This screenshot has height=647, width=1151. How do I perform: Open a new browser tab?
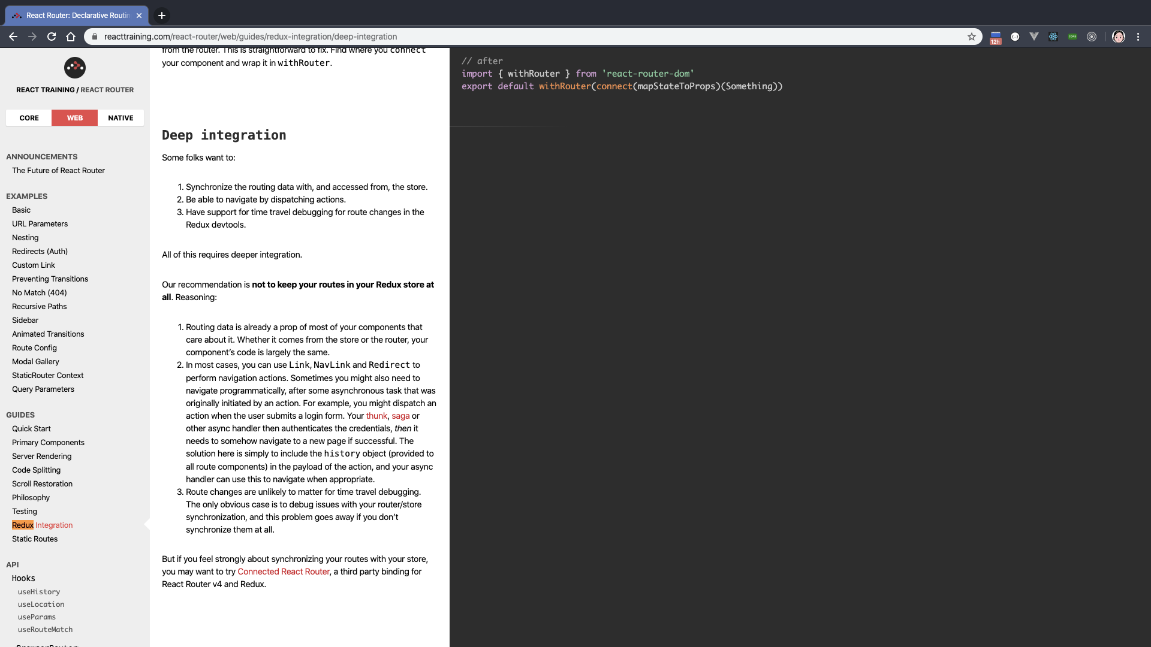(x=162, y=16)
